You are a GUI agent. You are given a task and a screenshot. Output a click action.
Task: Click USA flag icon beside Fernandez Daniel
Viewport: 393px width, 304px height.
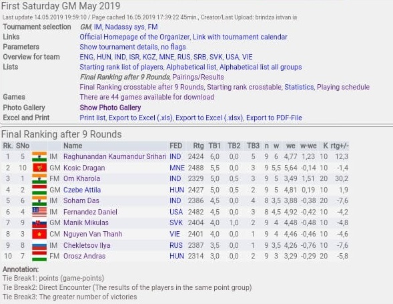[39, 212]
